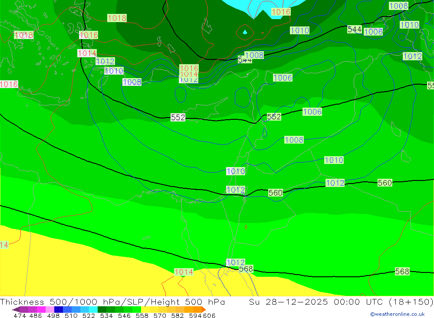Click the cyan legend swatch after 522
Image resolution: width=434 pixels, height=318 pixels.
click(93, 309)
